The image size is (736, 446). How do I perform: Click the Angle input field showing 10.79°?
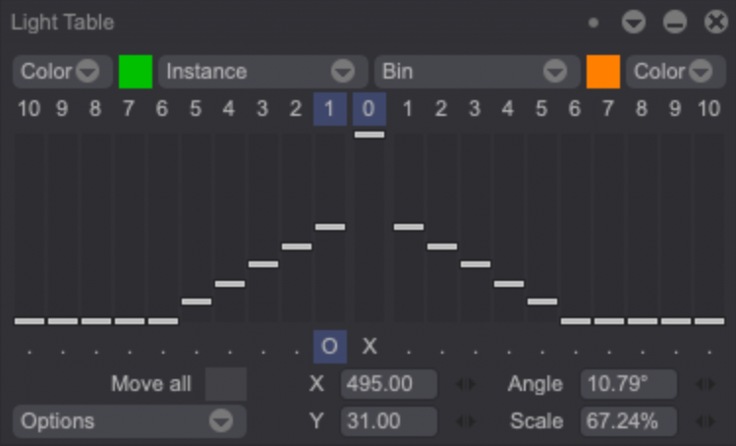coord(629,384)
